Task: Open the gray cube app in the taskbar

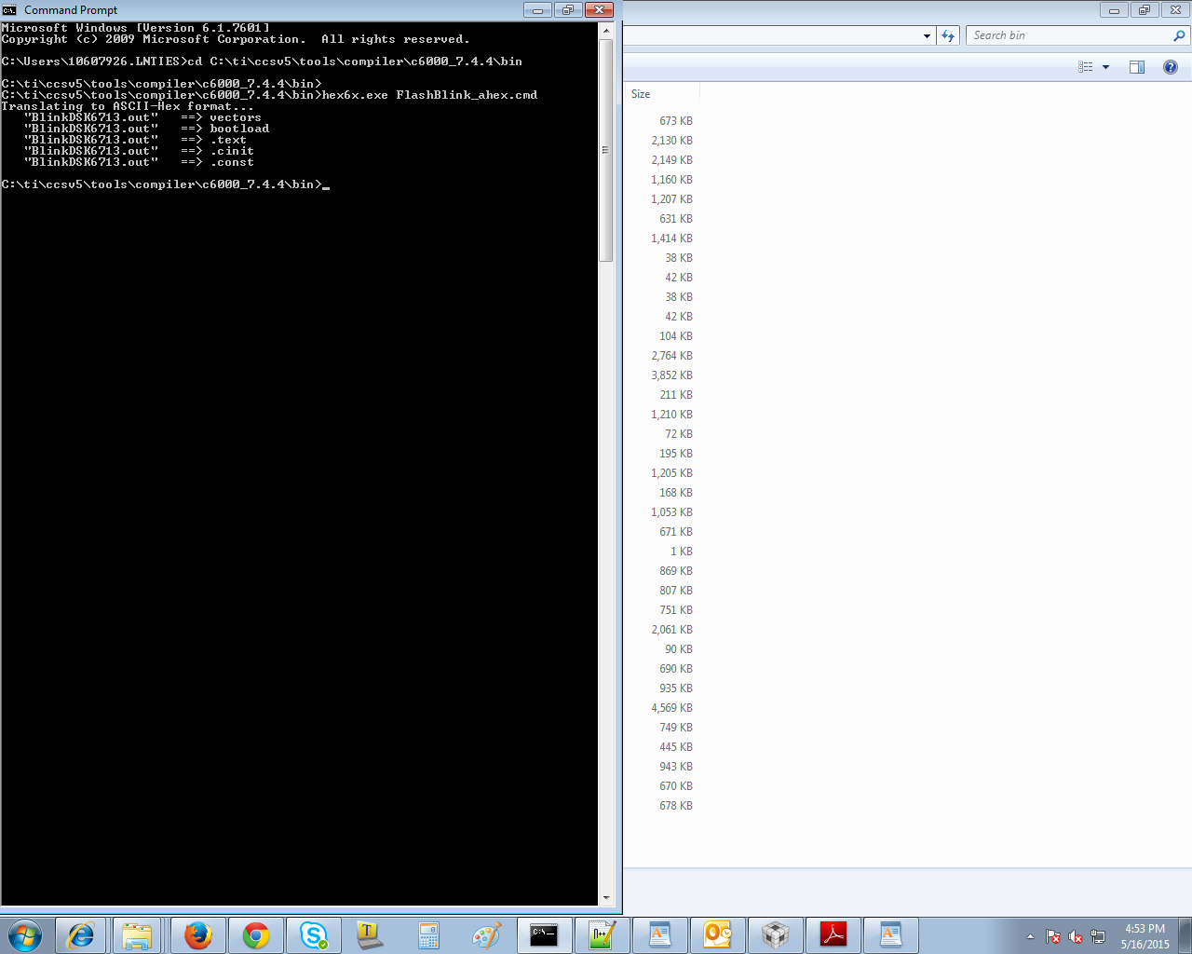Action: 775,934
